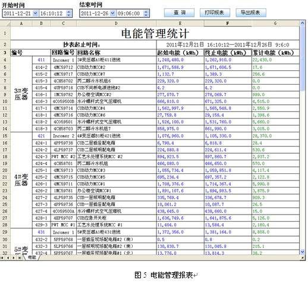
Task: Click the cumulative value 8,808.0
Action: [275, 232]
